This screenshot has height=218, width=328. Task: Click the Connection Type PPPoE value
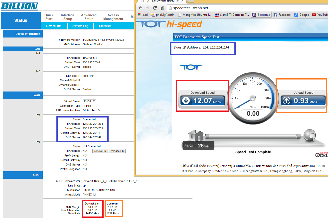[87, 106]
